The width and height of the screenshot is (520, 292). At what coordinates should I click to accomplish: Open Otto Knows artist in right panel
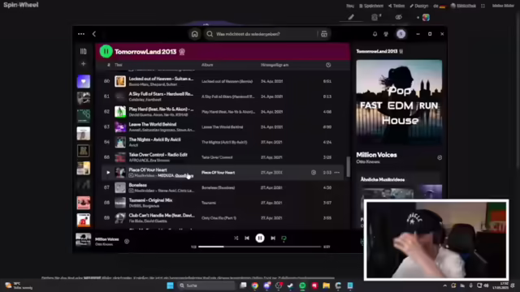tap(368, 162)
